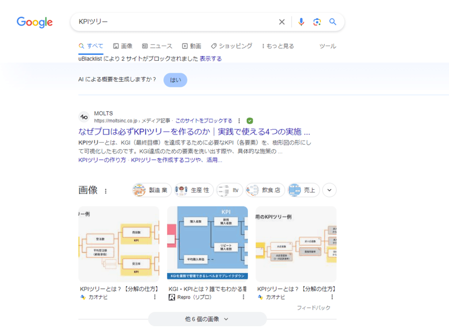Clear the search query with X icon
Viewport: 449px width, 335px height.
[x=282, y=22]
